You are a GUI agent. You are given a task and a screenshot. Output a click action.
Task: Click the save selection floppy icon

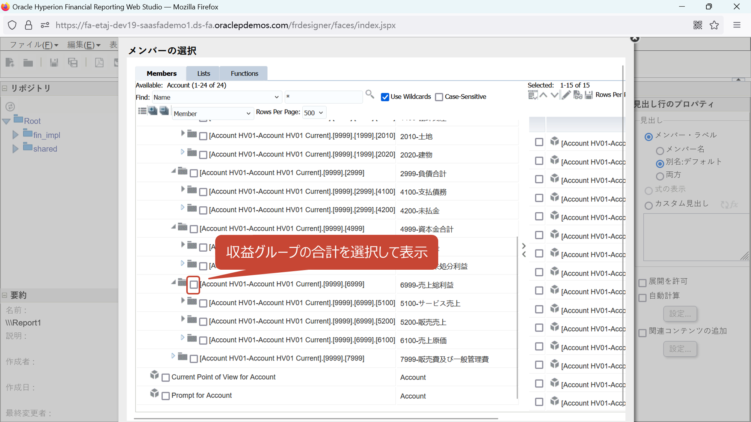coord(588,95)
